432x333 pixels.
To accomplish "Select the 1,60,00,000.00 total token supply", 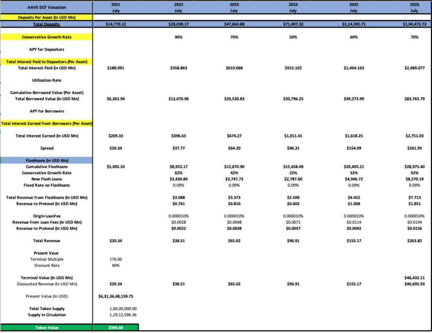I will coord(123,309).
